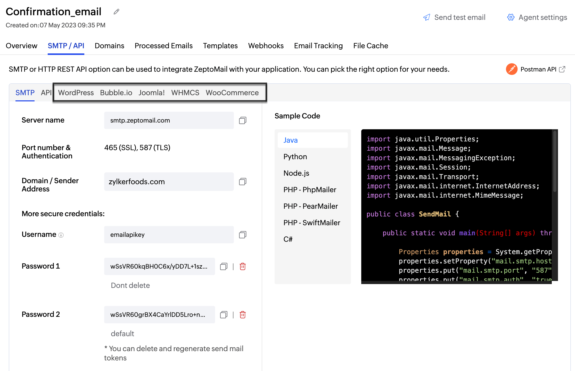Click the zylkerfoods.com domain field
The image size is (575, 371).
click(169, 182)
